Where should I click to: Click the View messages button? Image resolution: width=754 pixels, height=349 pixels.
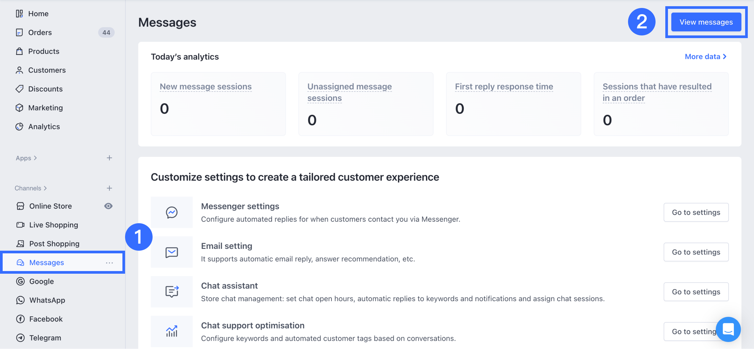(706, 22)
